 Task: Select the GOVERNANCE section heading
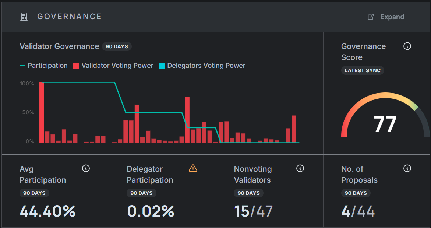tap(70, 17)
